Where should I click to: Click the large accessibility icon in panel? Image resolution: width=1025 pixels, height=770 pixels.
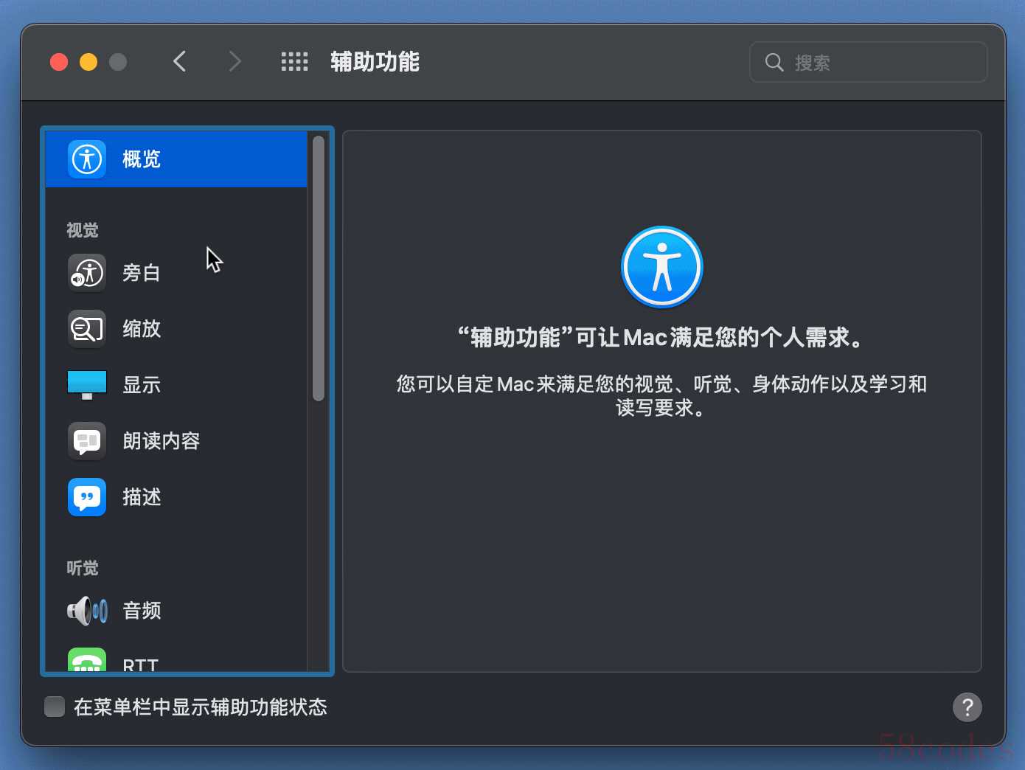tap(661, 267)
